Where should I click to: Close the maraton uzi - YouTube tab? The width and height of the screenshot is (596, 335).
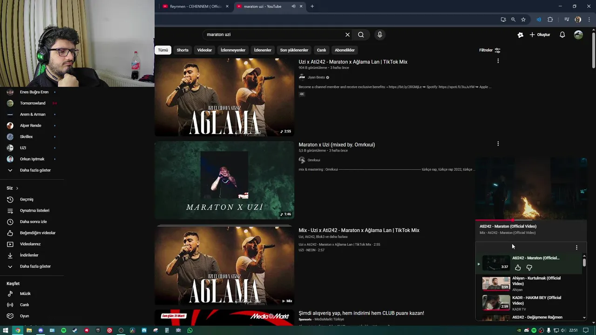coord(301,7)
